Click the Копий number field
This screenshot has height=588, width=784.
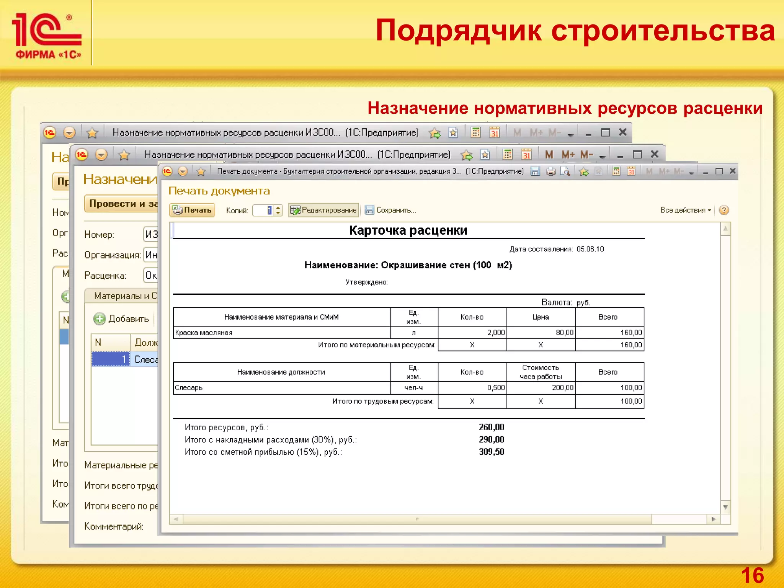coord(263,210)
